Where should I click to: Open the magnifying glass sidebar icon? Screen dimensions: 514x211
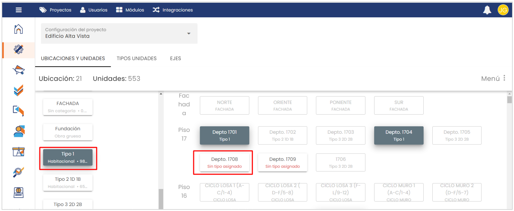point(18,172)
